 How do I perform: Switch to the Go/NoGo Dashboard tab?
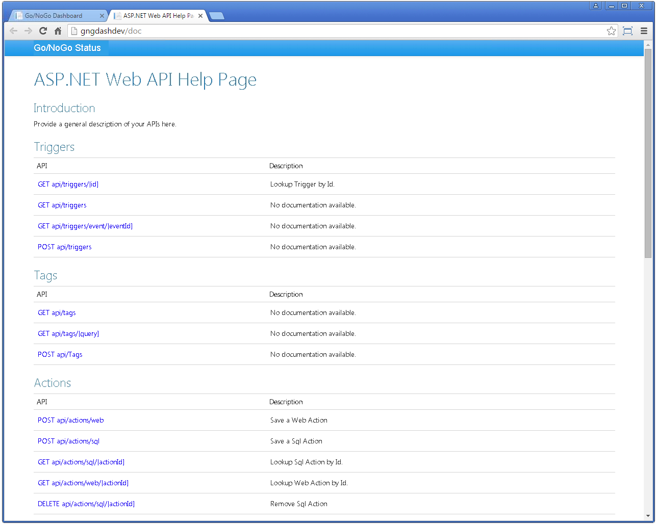(x=54, y=16)
